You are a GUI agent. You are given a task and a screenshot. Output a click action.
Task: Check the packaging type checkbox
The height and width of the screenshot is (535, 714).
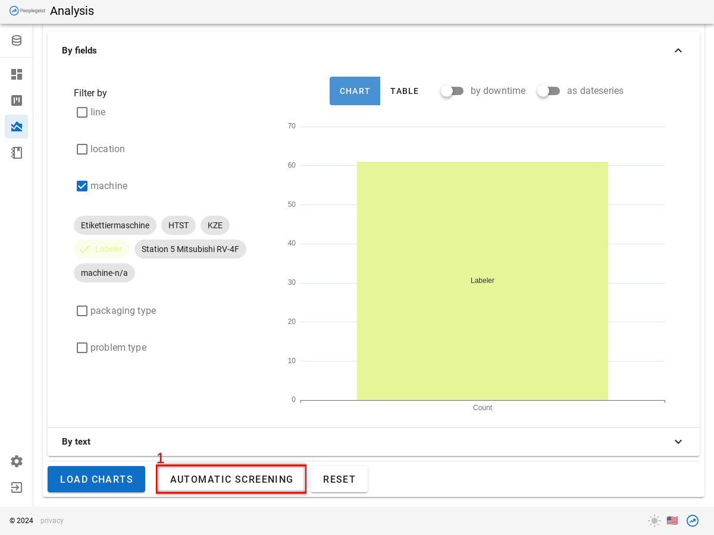(x=82, y=311)
